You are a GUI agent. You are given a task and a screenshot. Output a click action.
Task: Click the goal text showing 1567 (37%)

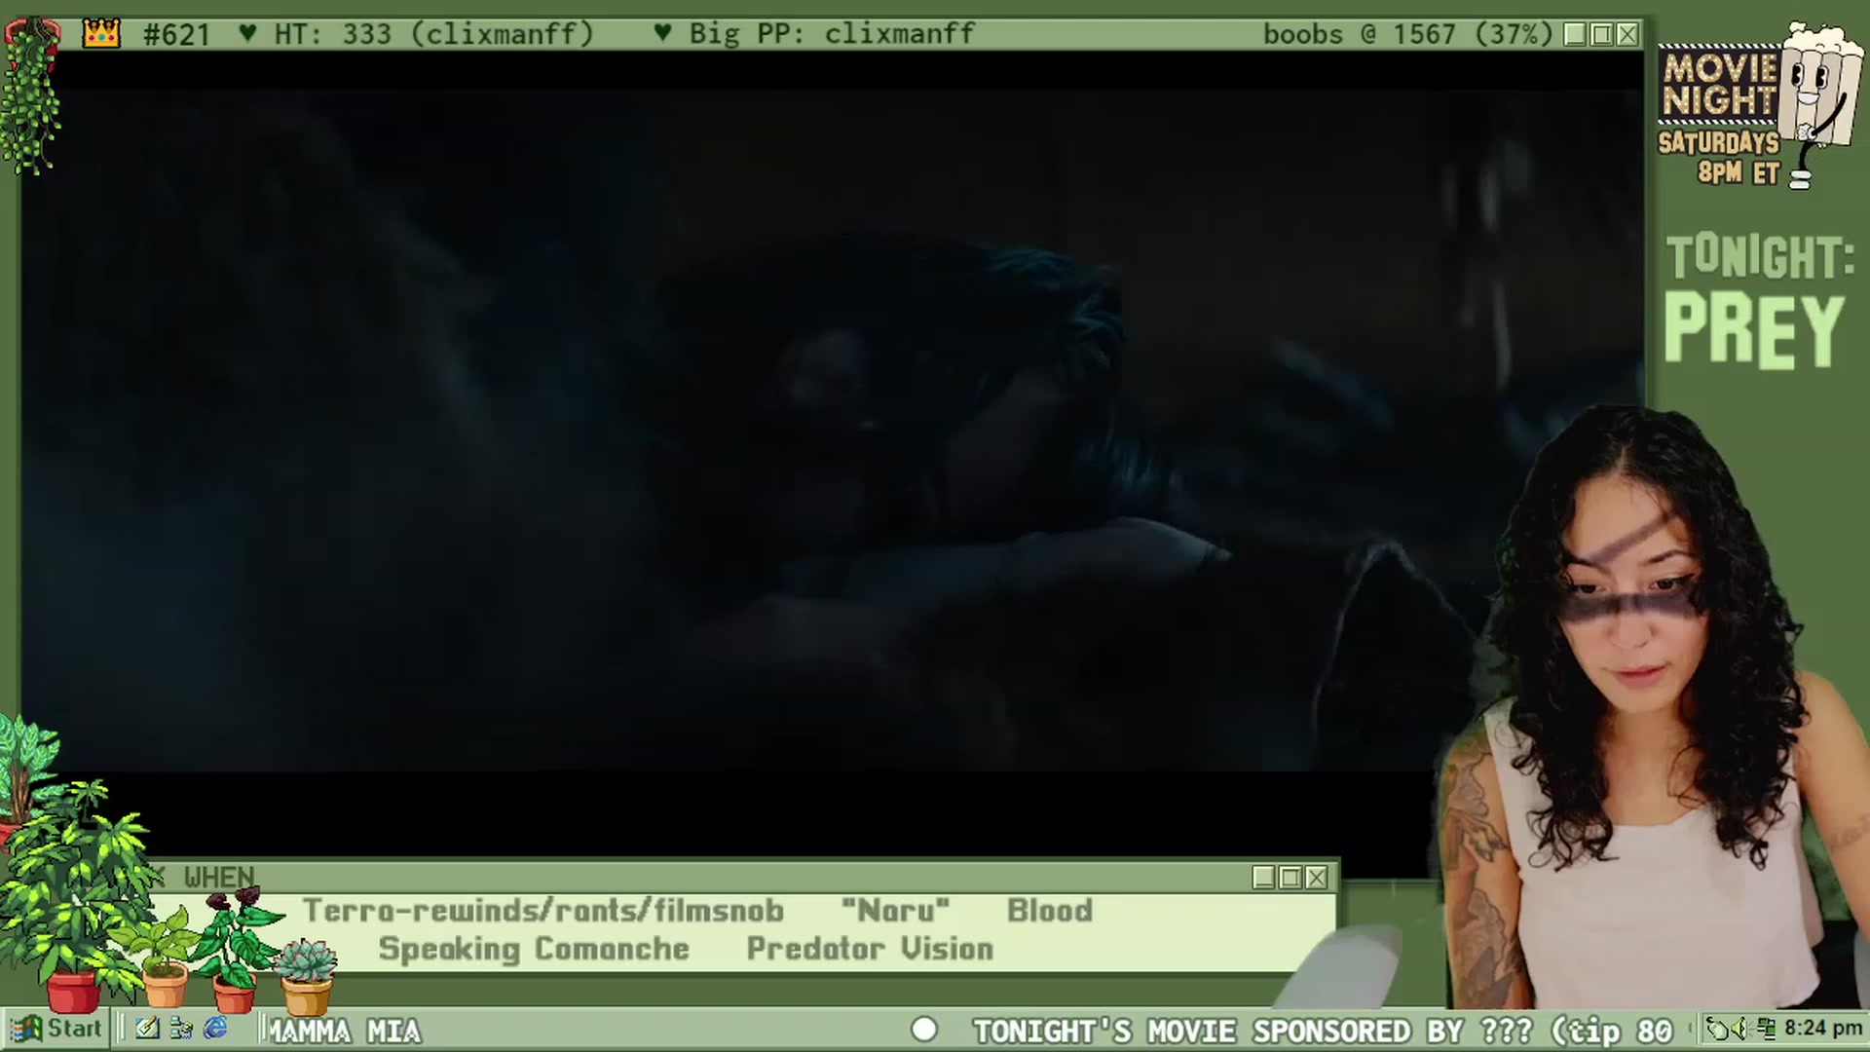1407,34
